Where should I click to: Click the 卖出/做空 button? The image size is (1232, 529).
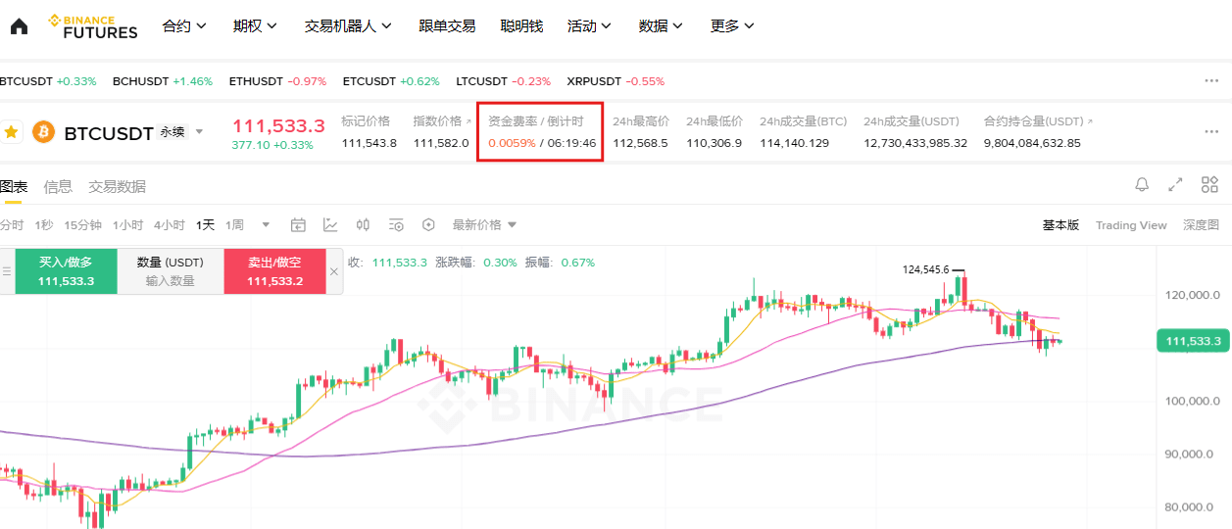click(x=274, y=271)
